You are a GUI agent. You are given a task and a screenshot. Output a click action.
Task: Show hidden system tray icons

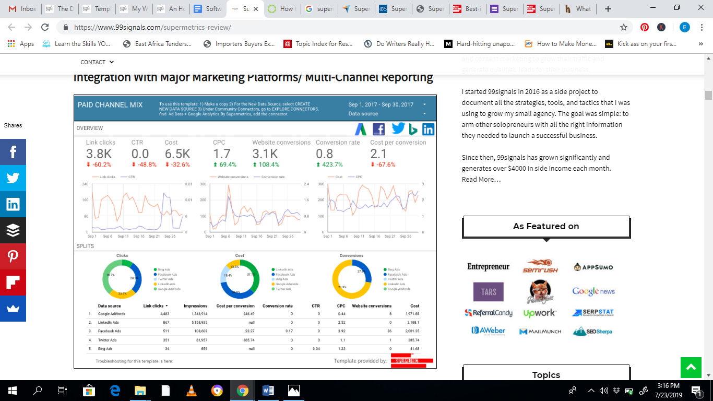591,390
